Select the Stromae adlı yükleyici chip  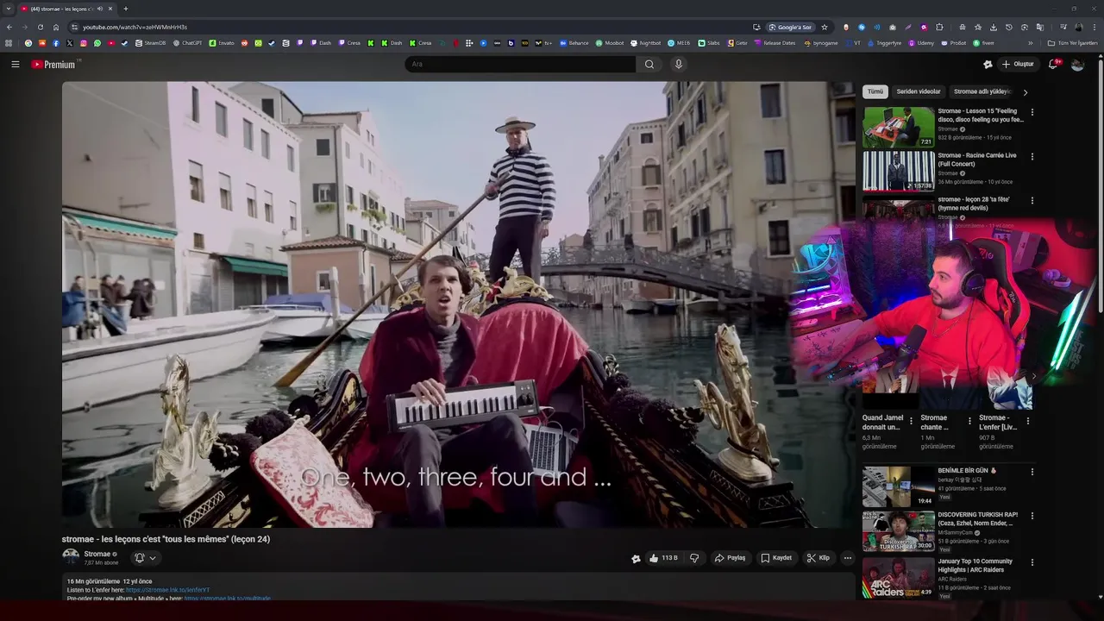pos(982,91)
